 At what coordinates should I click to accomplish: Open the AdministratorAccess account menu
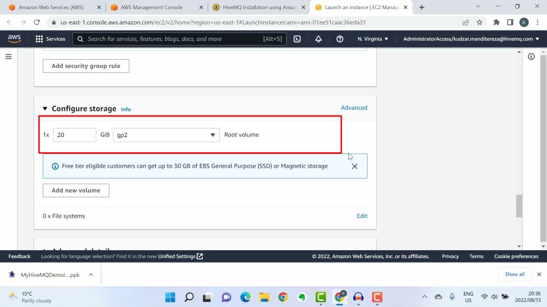point(471,39)
